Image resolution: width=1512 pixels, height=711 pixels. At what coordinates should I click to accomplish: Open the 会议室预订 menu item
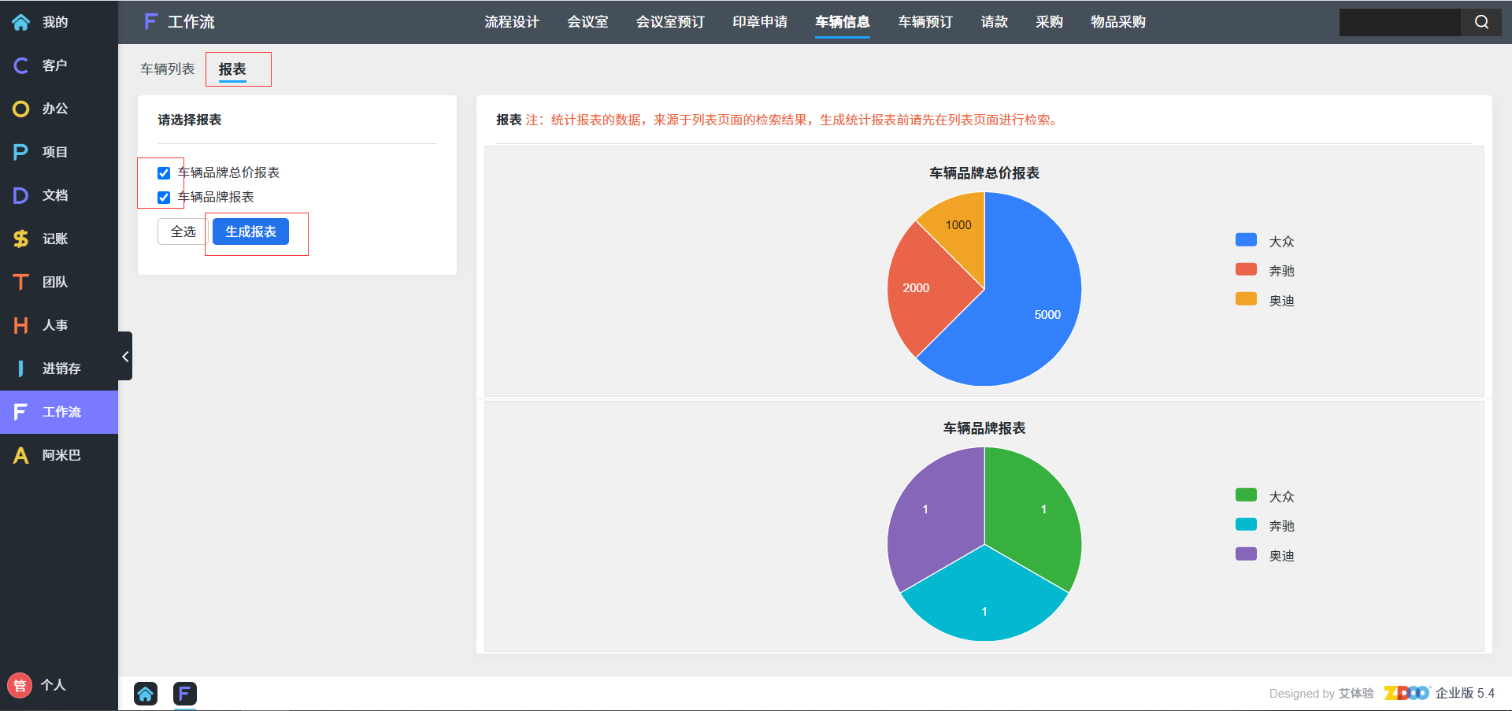(670, 22)
